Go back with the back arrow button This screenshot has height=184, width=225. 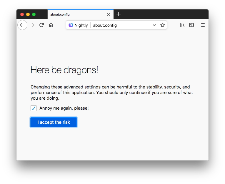pyautogui.click(x=22, y=25)
